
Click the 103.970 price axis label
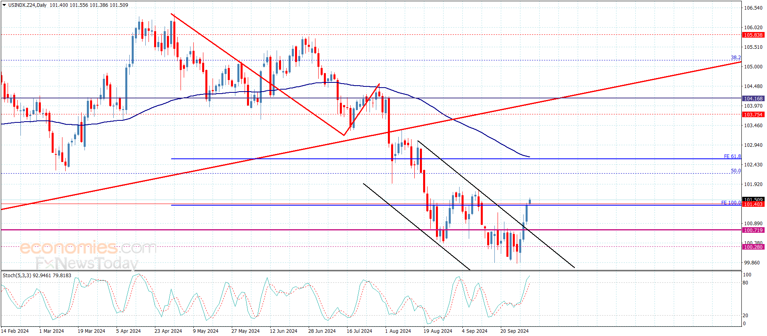(x=753, y=106)
